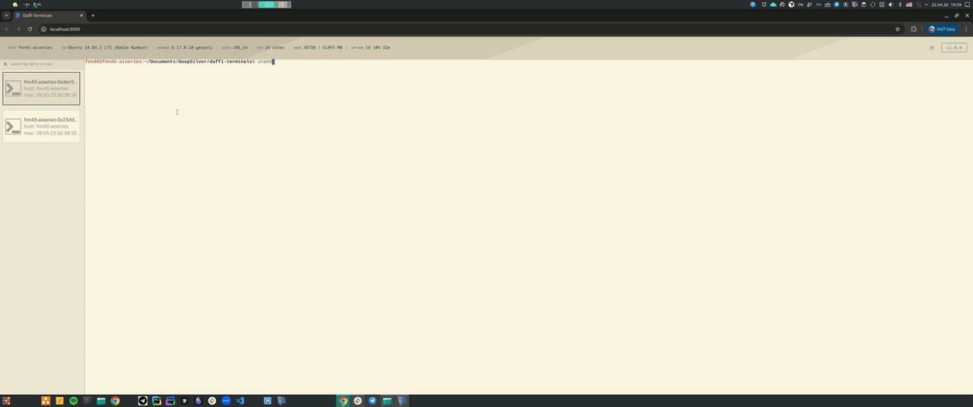Open Telegram from the taskbar
Image resolution: width=973 pixels, height=407 pixels.
[x=372, y=401]
